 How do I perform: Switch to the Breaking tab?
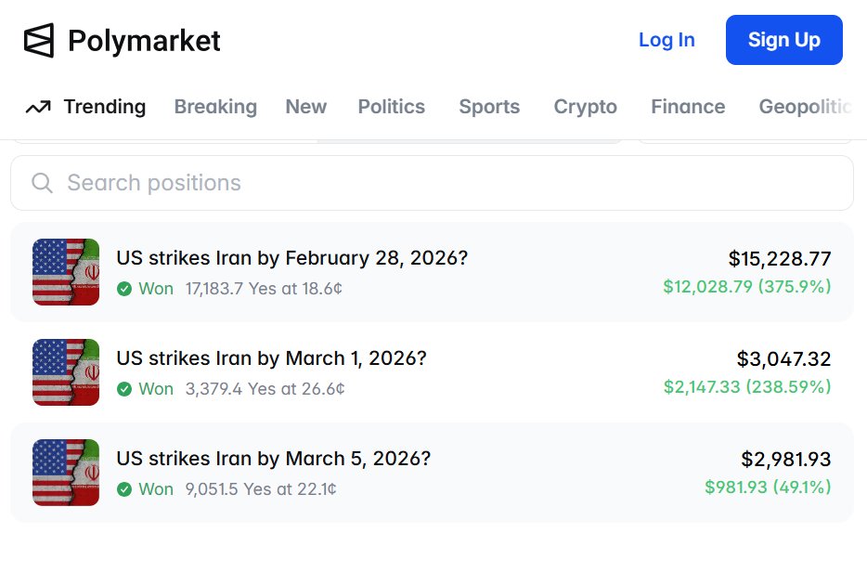215,107
